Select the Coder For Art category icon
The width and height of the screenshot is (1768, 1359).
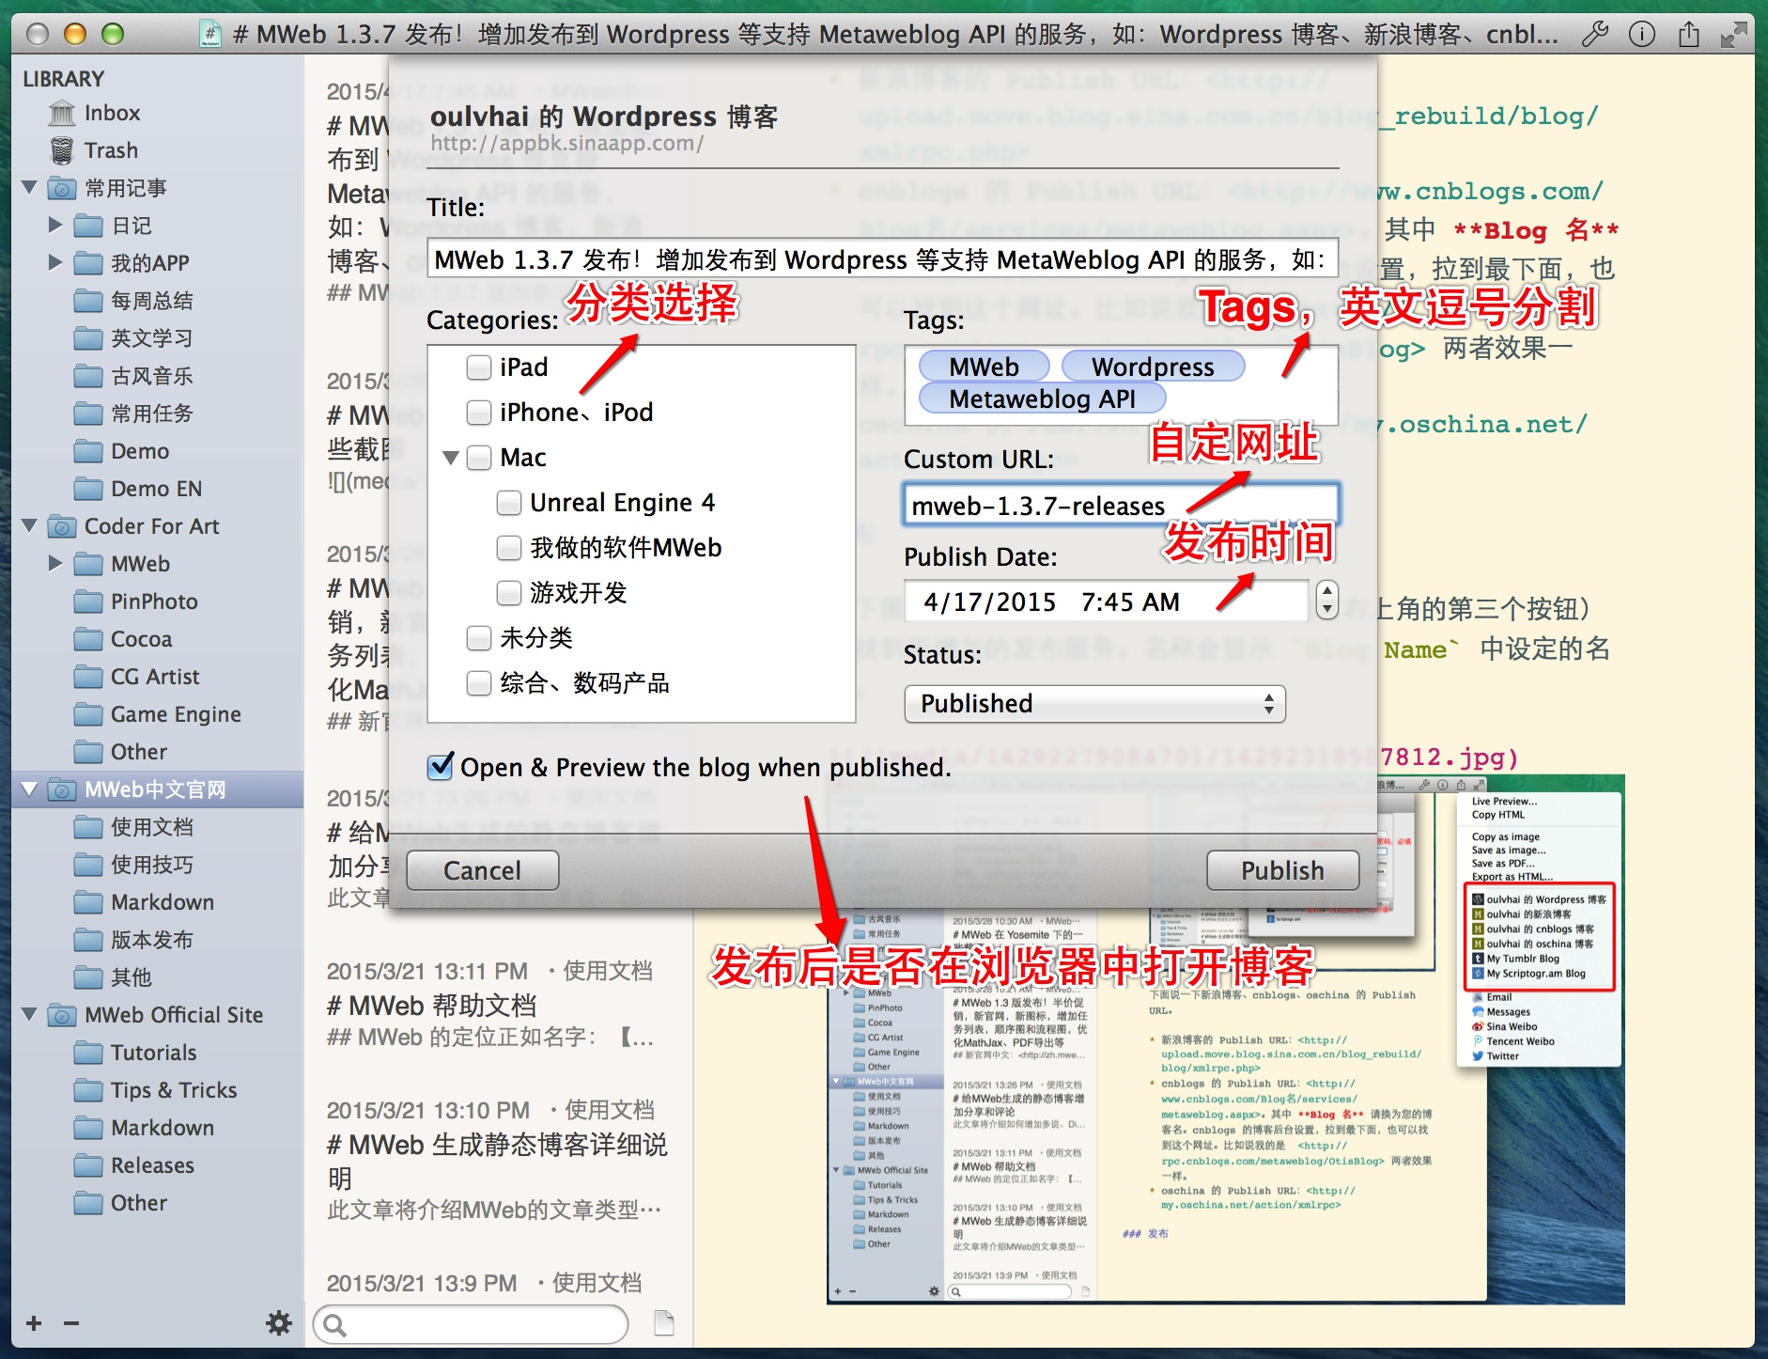point(62,526)
